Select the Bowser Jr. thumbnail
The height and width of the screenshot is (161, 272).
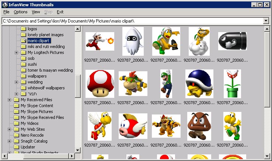tap(133, 83)
